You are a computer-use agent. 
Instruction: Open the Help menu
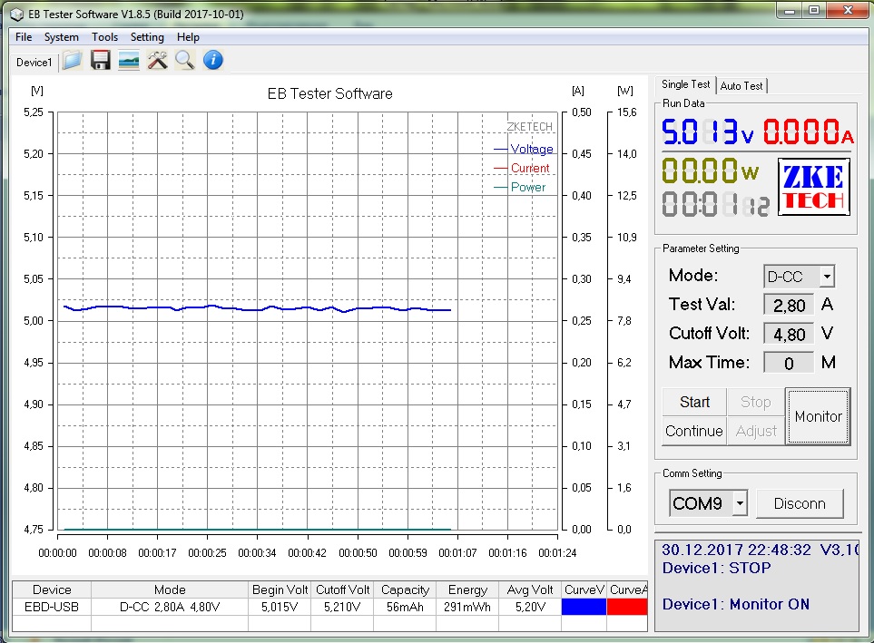point(188,37)
